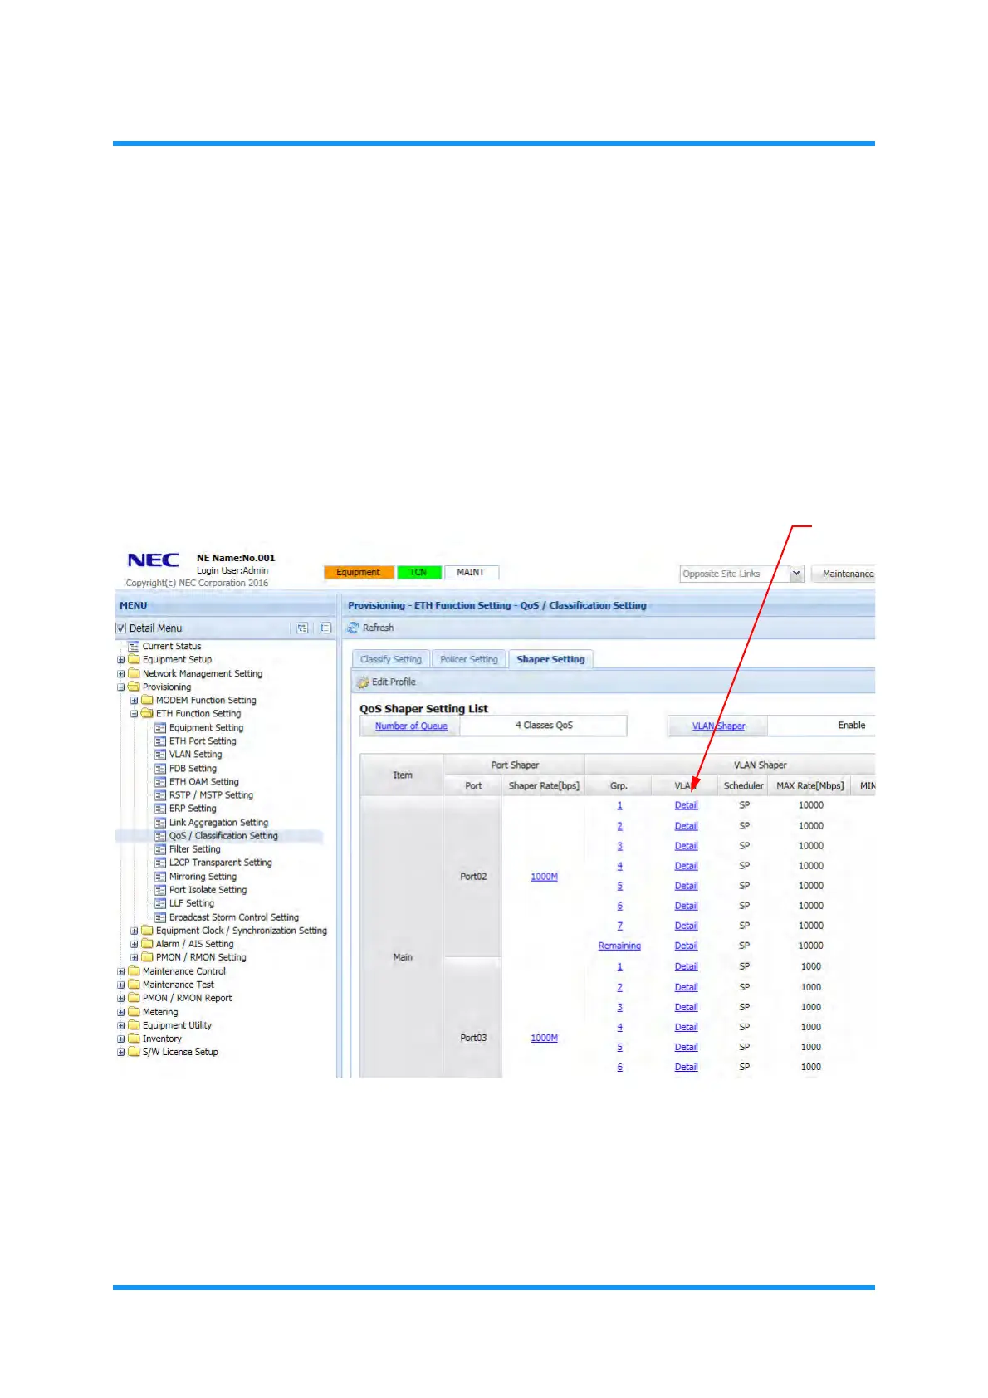988x1398 pixels.
Task: Click the Filter Setting page icon
Action: click(160, 849)
